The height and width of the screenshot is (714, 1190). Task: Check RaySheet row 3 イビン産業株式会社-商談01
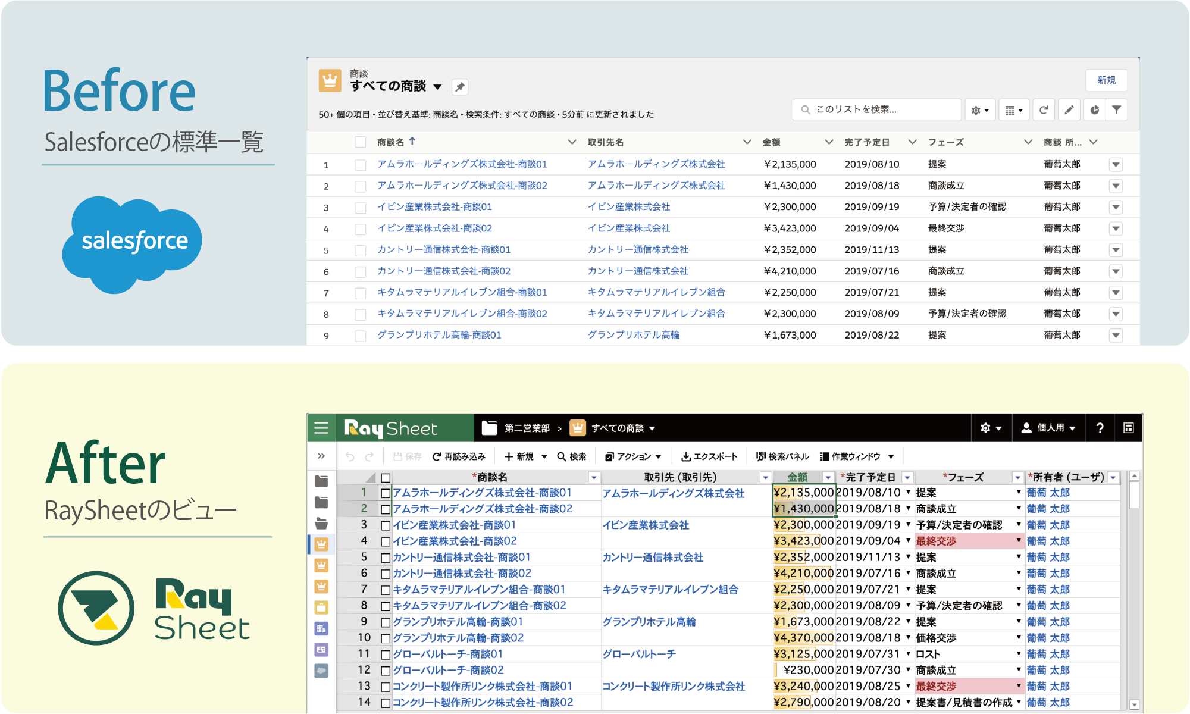pos(386,525)
